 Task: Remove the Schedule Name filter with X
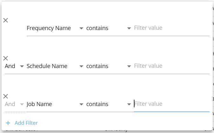5,58
